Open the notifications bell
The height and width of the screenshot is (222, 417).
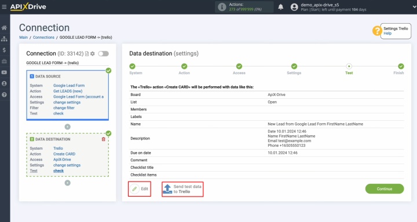[280, 7]
